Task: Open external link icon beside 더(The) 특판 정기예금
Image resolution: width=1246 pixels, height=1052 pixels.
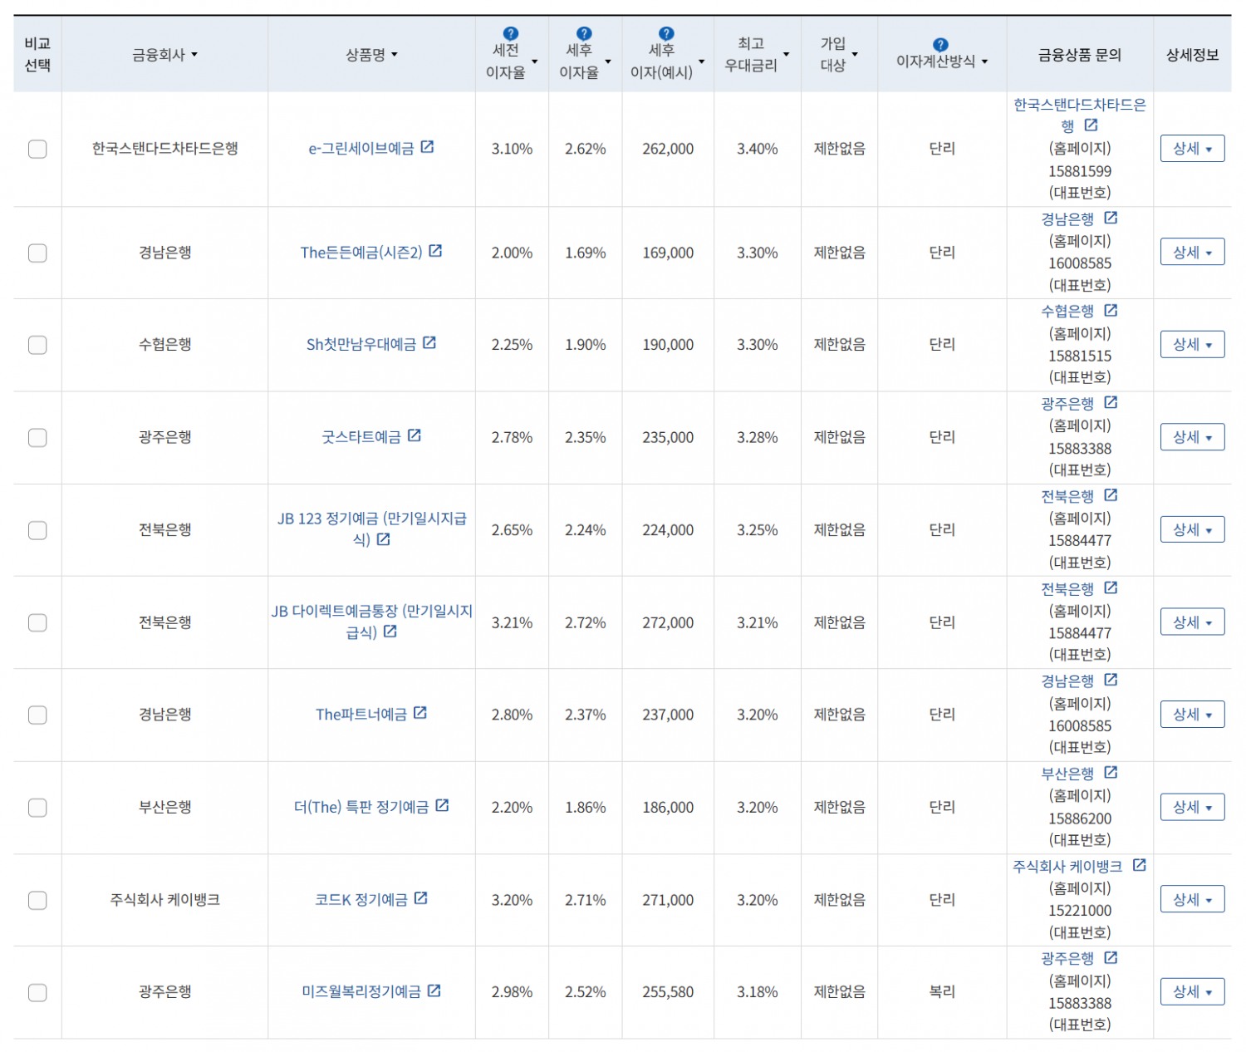Action: pyautogui.click(x=442, y=806)
